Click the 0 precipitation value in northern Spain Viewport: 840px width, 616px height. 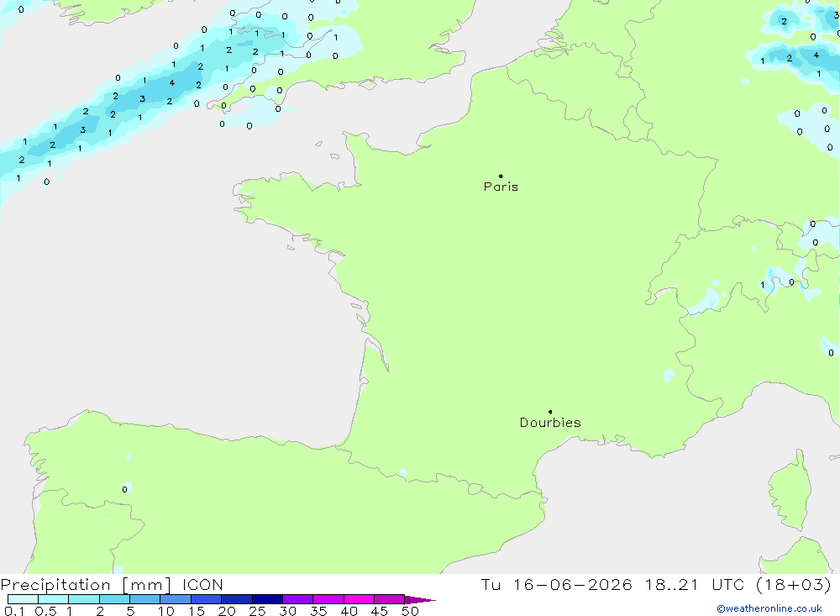click(125, 489)
